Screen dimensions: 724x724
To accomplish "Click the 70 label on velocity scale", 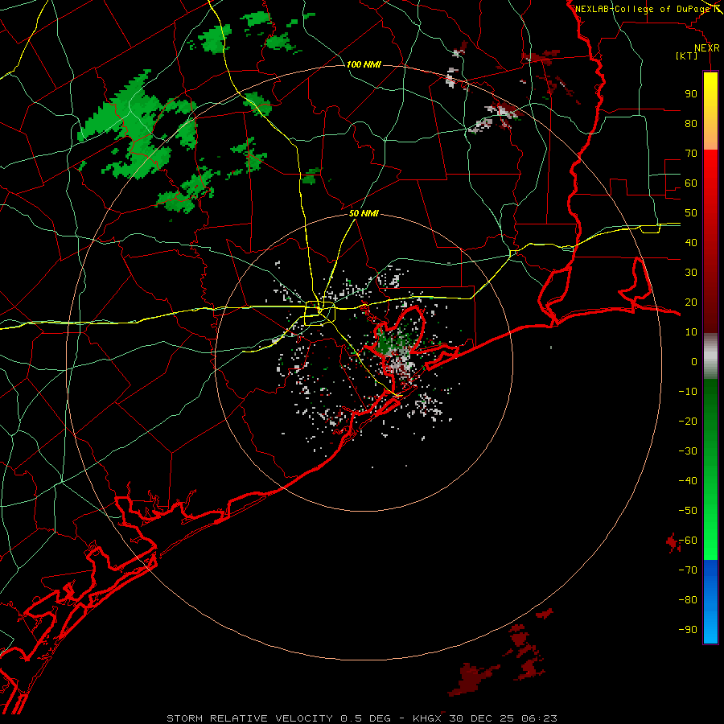I will [691, 154].
